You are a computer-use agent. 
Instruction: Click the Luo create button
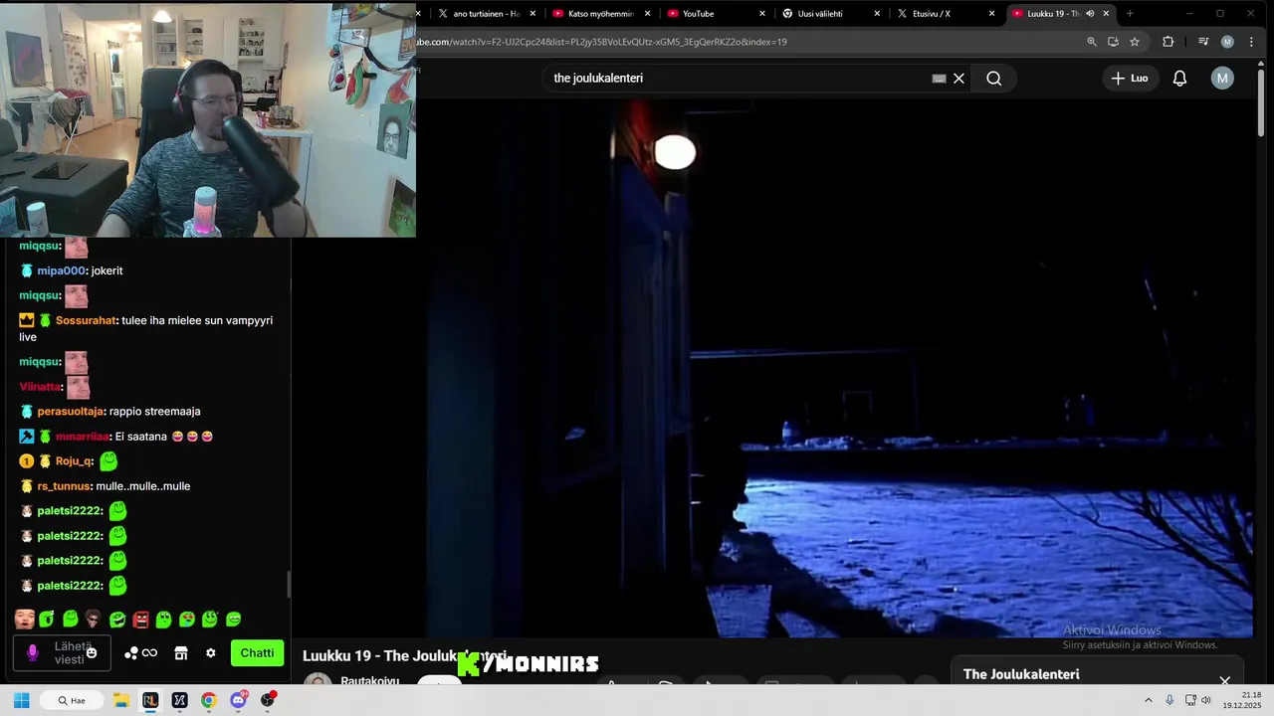pyautogui.click(x=1130, y=79)
